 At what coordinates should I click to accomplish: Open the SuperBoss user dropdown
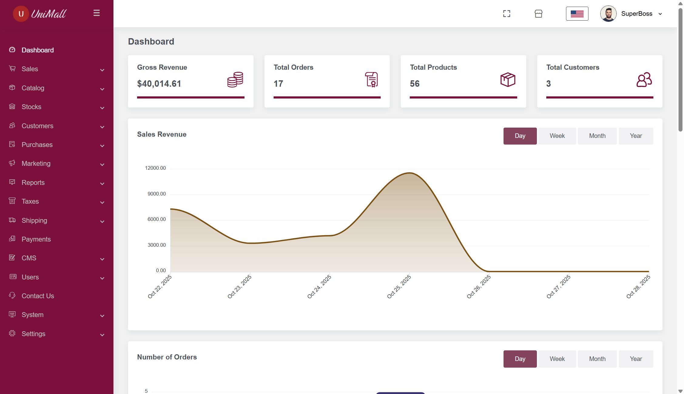coord(637,14)
